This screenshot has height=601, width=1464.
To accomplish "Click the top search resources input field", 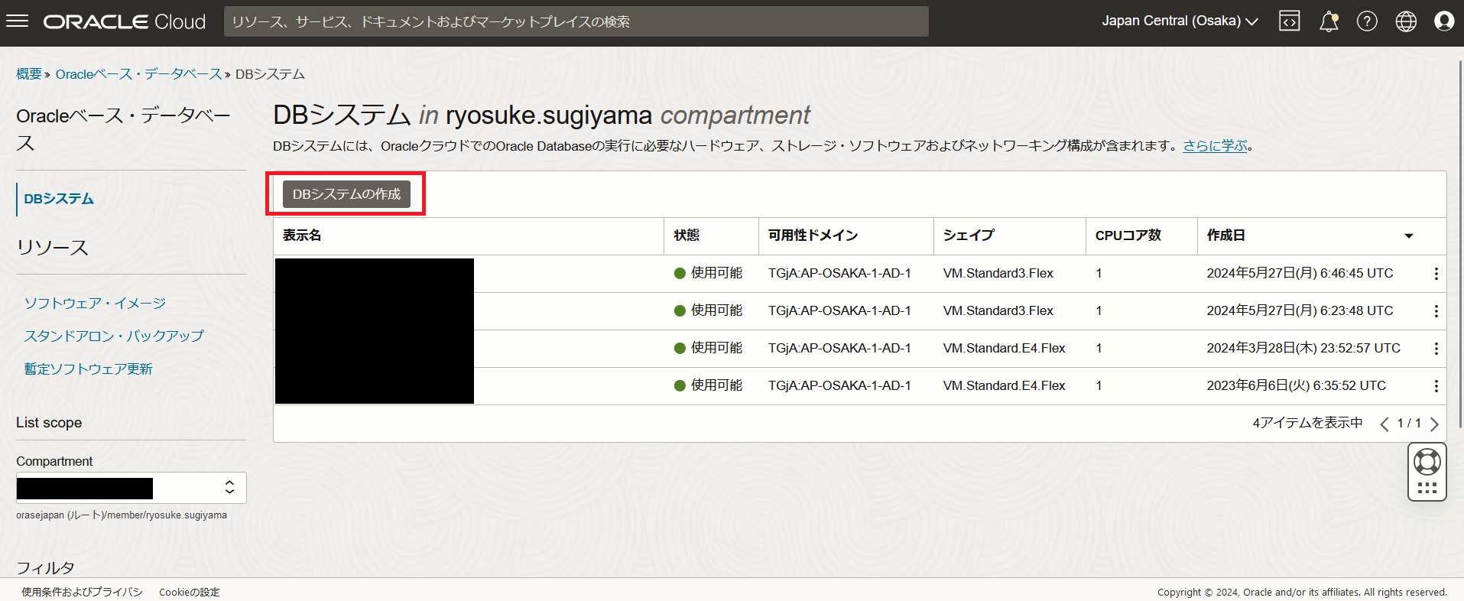I will [576, 21].
